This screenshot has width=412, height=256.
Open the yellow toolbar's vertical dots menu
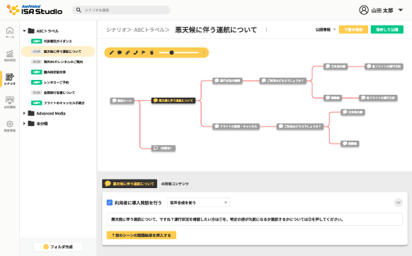[204, 52]
